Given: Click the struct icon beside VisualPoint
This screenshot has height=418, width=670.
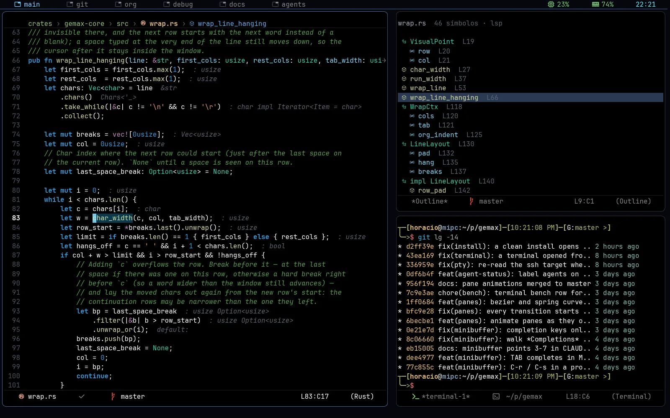Looking at the screenshot, I should click(404, 42).
